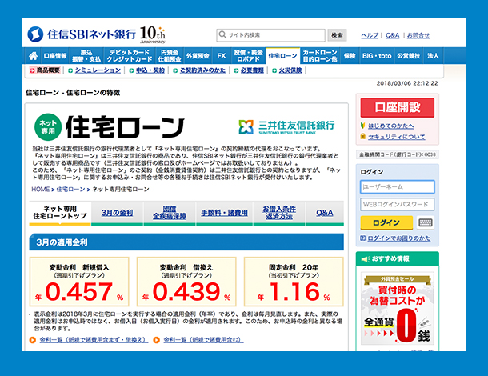
Task: Click the 変動金利 新規借入 0.457% rate card
Action: coord(79,282)
